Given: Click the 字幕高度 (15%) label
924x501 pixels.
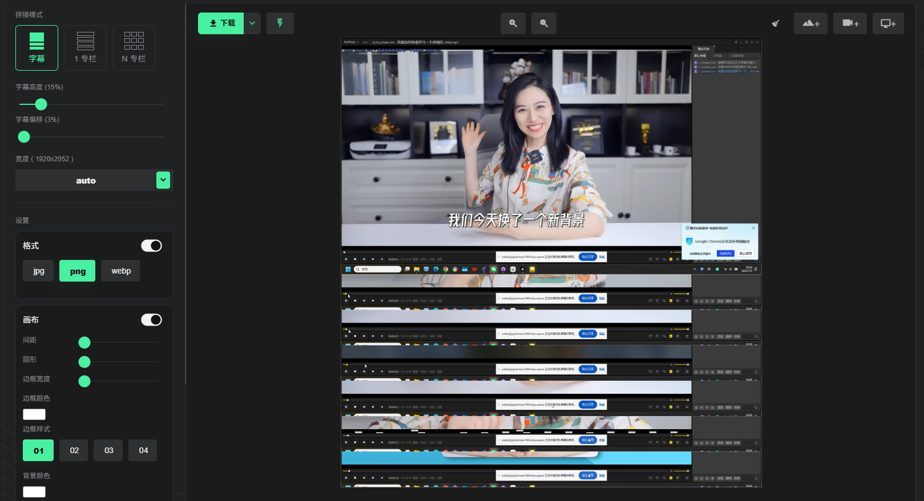Looking at the screenshot, I should point(39,87).
